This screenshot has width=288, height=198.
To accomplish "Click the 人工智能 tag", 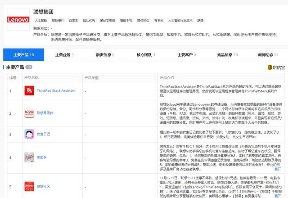I will pyautogui.click(x=40, y=20).
